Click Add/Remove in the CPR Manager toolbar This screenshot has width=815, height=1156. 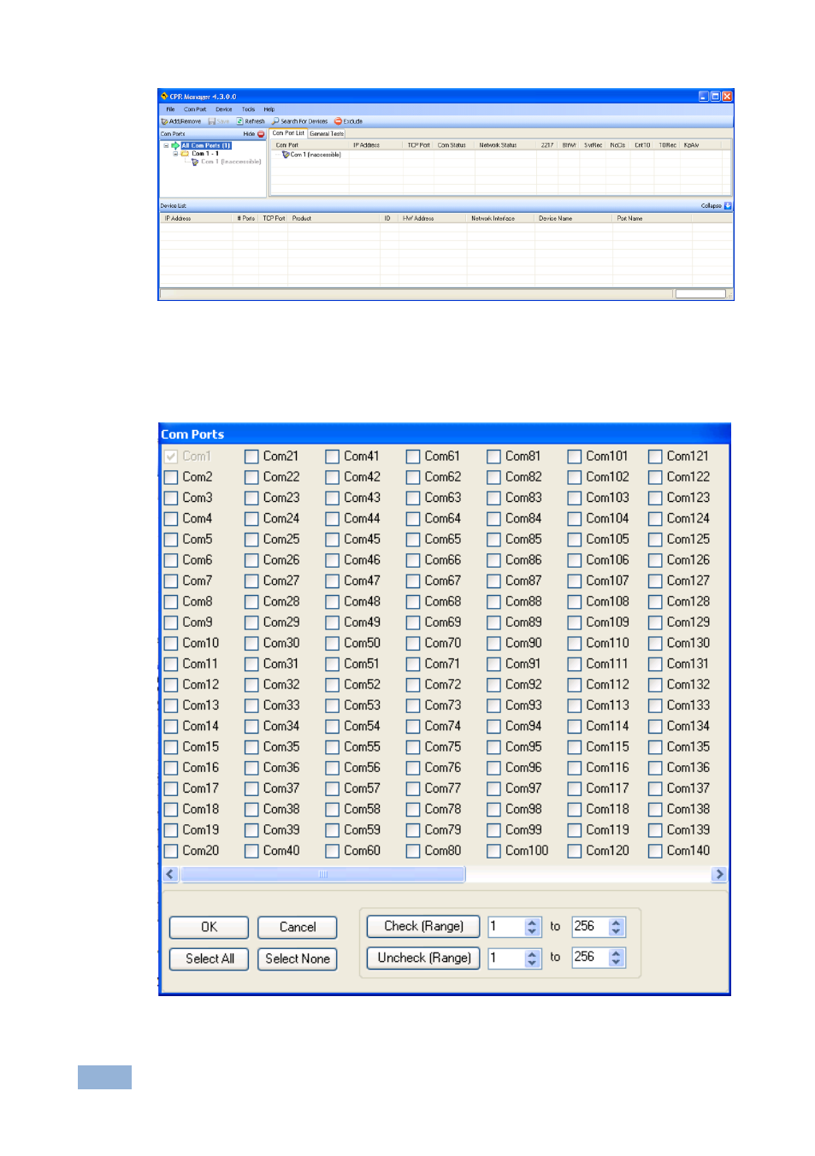coord(181,121)
